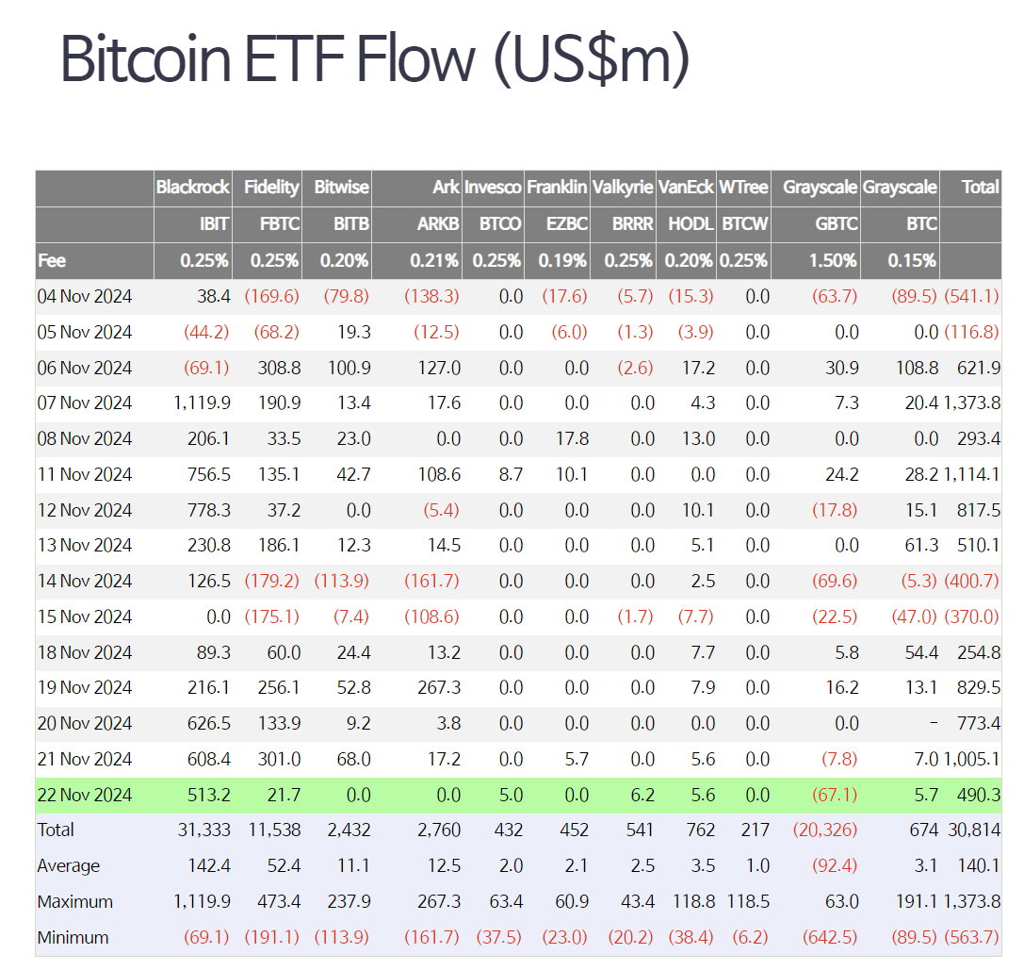Select the highlighted 22 Nov 2024 date
This screenshot has width=1024, height=970.
85,795
